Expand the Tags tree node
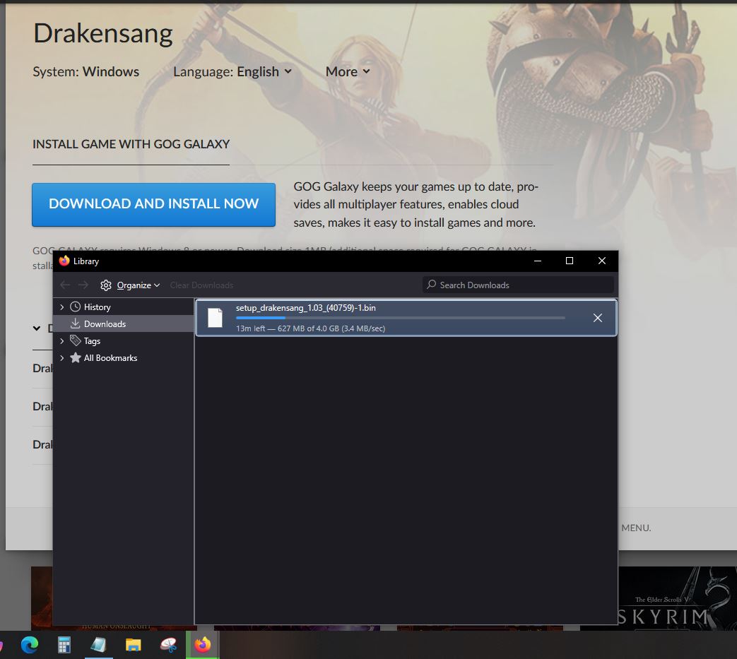Screen dimensions: 737x659 pos(62,341)
